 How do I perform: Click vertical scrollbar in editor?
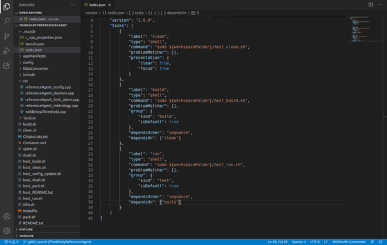(385, 127)
